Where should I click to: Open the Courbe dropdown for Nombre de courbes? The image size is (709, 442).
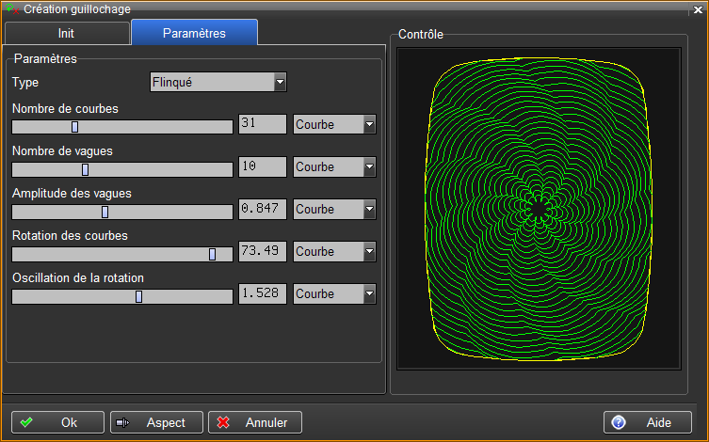334,124
